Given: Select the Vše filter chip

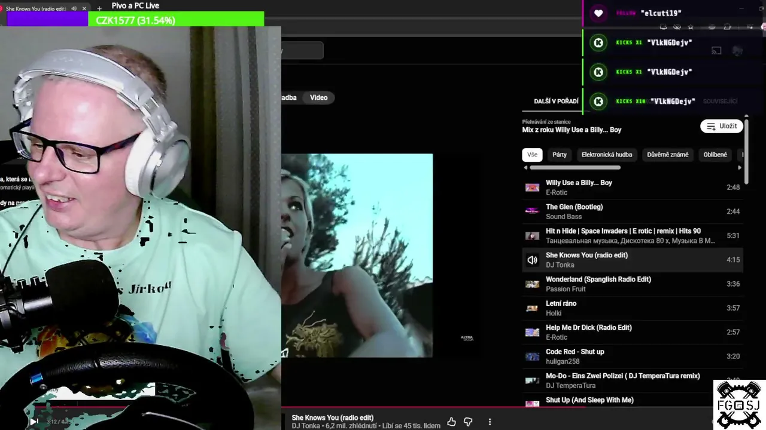Looking at the screenshot, I should pos(532,155).
